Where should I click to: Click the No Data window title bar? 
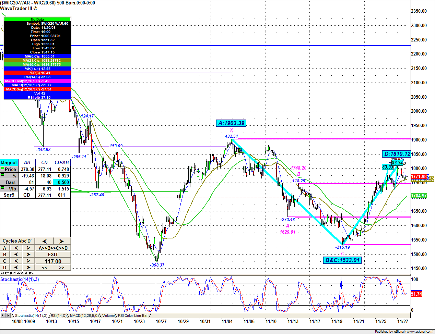37,20
